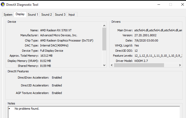This screenshot has height=118, width=186.
Task: Click the 'DirectDraw Acceleration:' label
Action: (33, 78)
